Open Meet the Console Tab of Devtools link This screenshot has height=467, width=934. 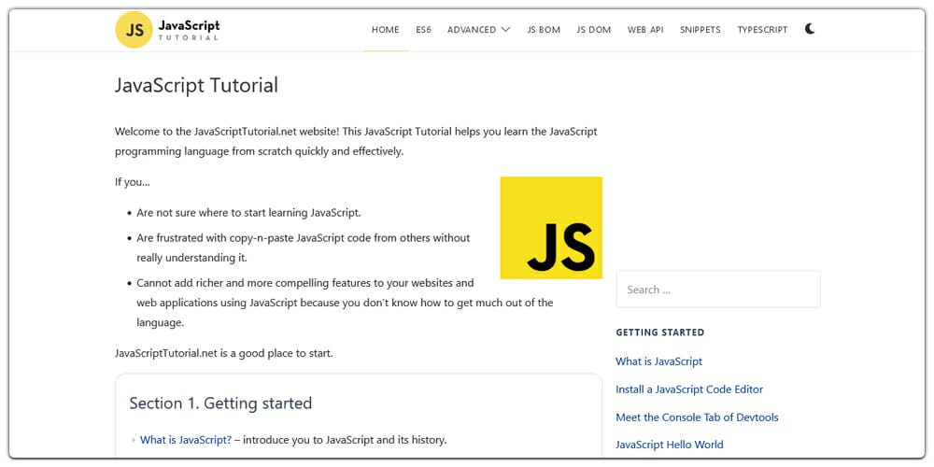(697, 417)
